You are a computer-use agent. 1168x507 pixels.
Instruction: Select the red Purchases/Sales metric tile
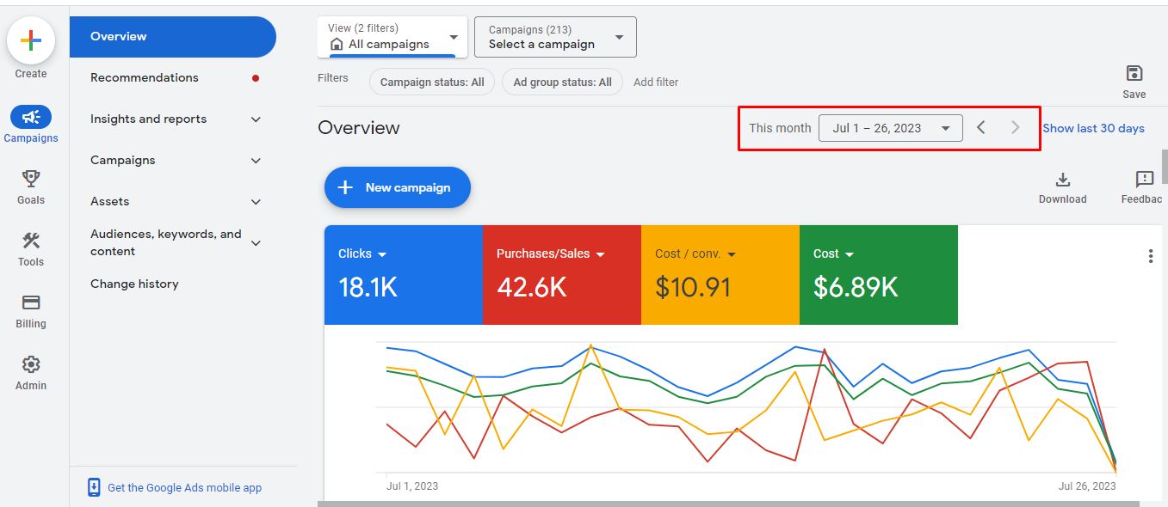[561, 275]
